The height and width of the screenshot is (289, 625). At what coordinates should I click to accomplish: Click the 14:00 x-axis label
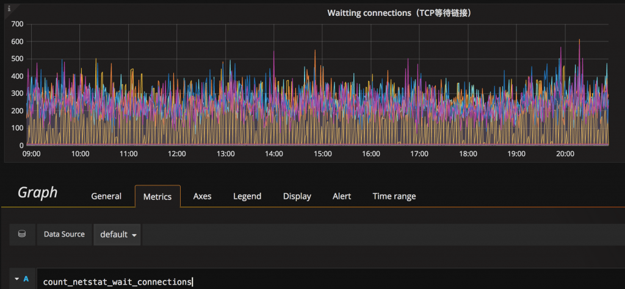point(274,154)
